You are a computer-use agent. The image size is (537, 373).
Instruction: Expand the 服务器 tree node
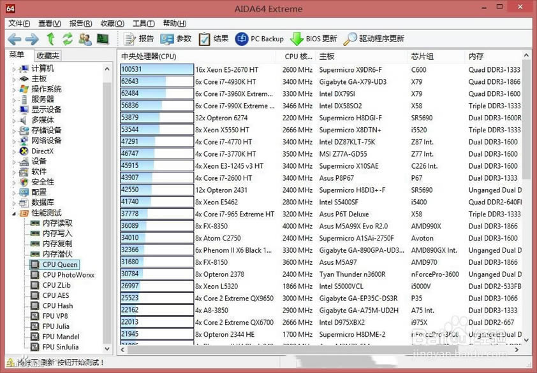[x=14, y=100]
